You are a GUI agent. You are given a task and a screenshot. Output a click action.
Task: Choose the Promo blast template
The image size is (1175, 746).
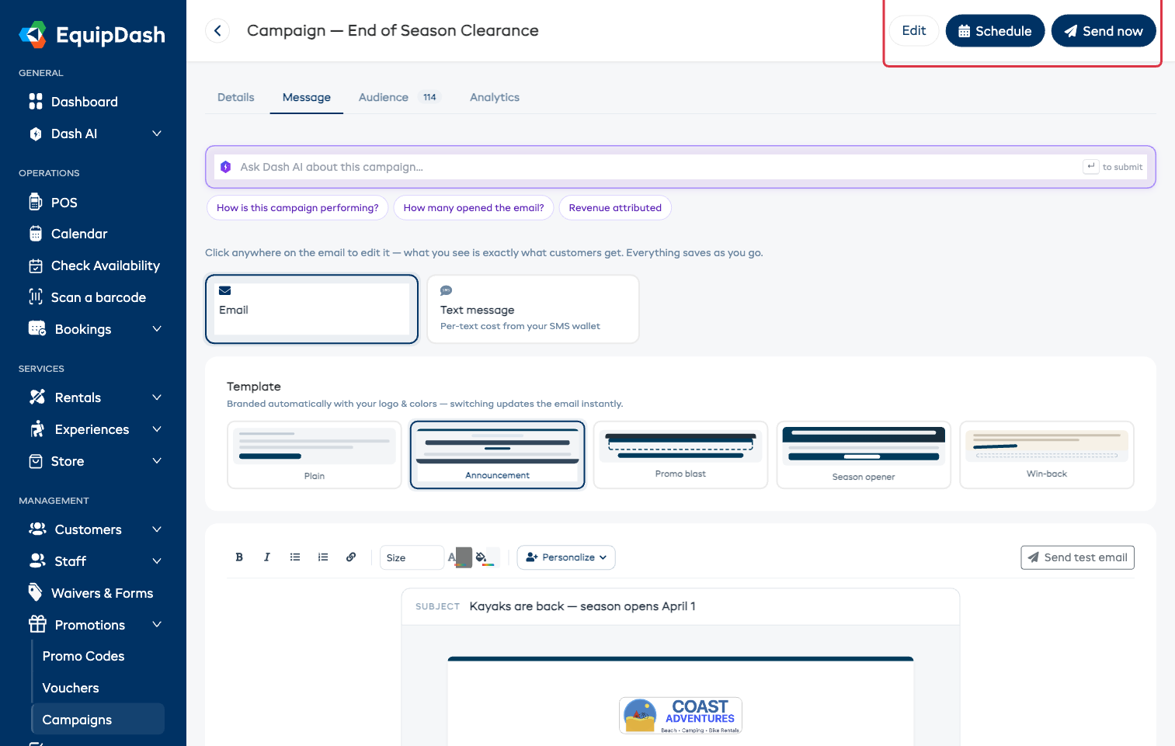pos(680,455)
